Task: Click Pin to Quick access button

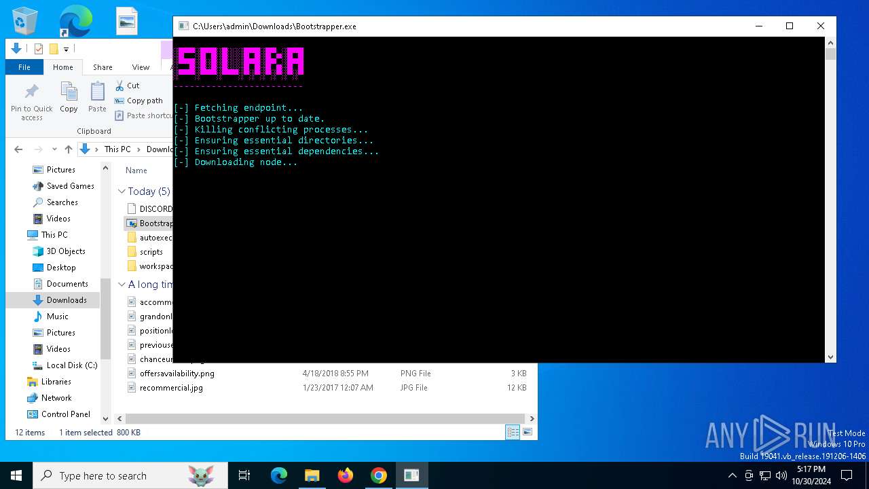Action: [x=32, y=102]
